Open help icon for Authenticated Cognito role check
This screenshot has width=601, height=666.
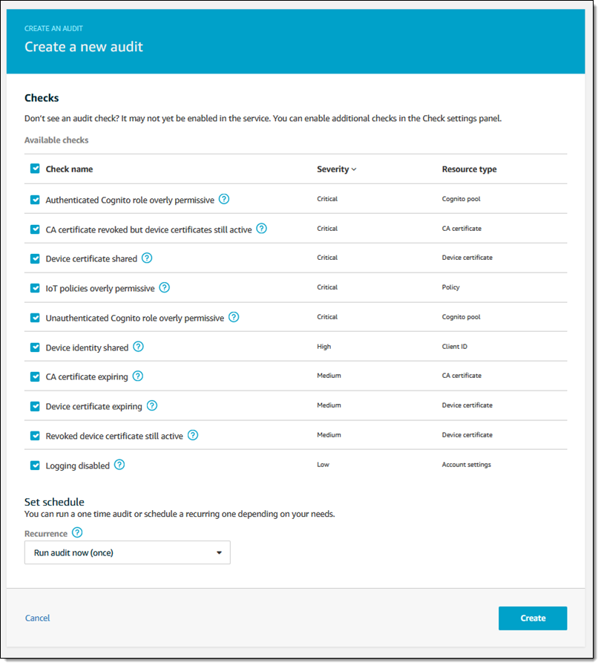224,199
